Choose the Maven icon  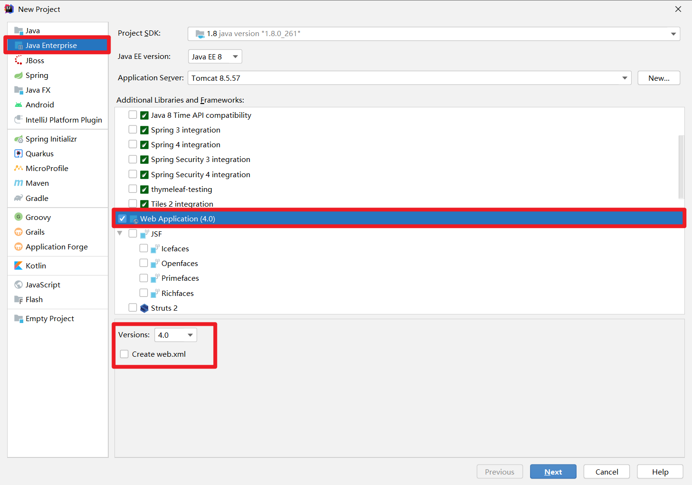19,183
